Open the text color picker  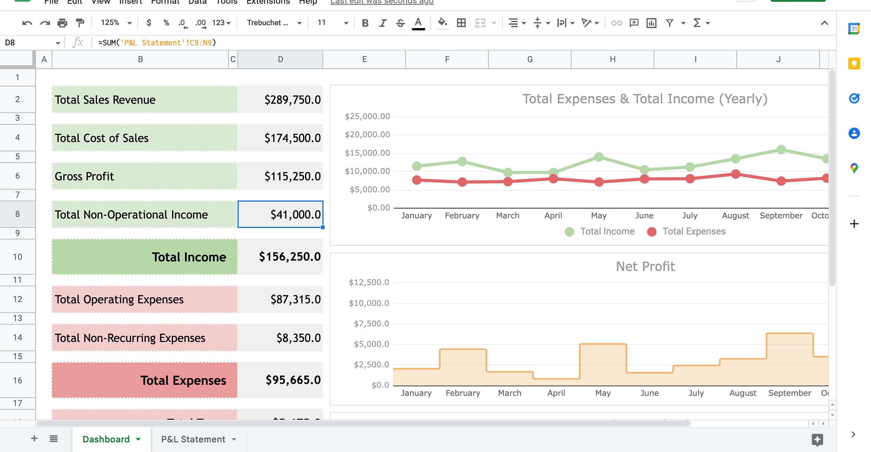418,23
